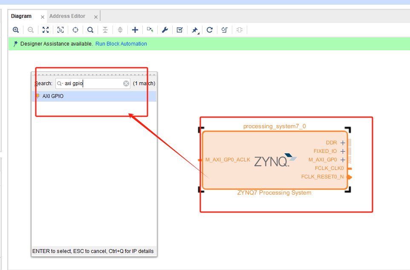Screen dimensions: 410x270
Task: Close the Address Editor tab
Action: pyautogui.click(x=96, y=17)
